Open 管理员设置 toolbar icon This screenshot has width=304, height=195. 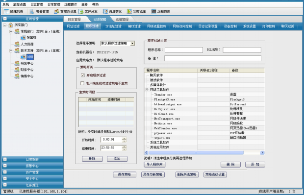coord(56,11)
